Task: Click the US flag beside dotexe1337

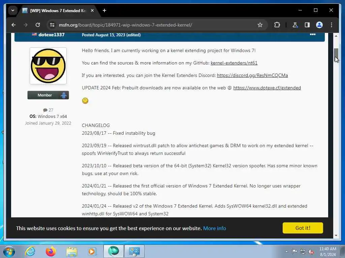Action: tap(34, 34)
